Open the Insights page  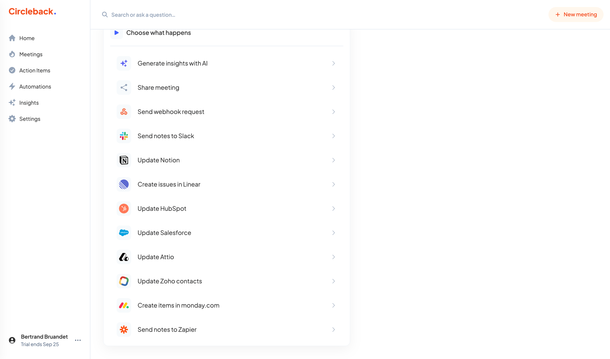[x=28, y=103]
